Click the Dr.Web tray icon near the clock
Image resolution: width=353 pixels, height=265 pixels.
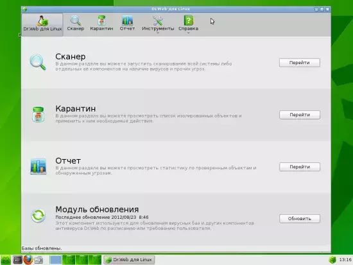point(332,260)
